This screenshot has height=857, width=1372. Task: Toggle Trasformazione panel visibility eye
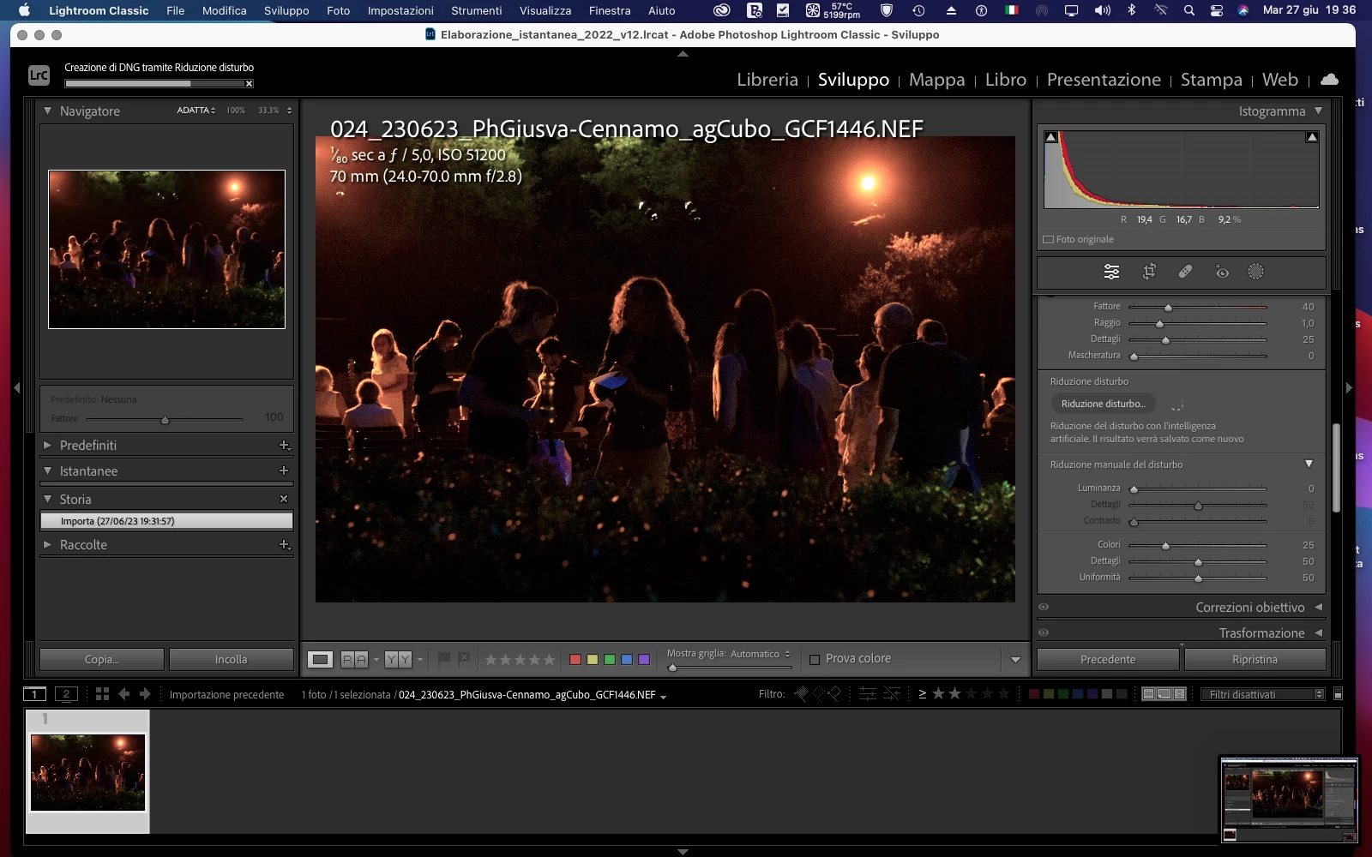pos(1044,632)
